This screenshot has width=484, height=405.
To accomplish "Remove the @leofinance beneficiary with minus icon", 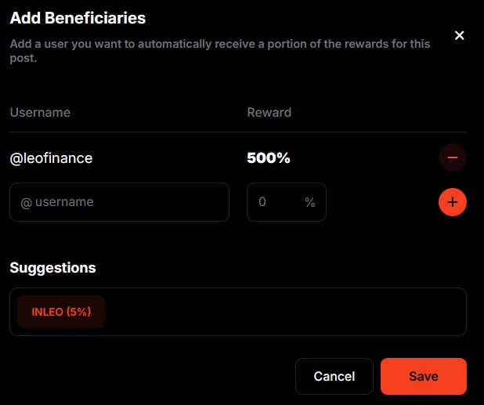I will 453,157.
